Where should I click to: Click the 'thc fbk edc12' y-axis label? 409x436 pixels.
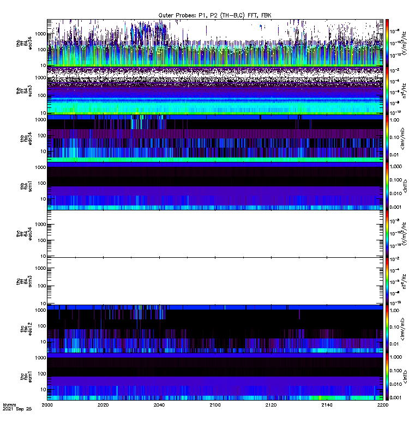point(26,329)
